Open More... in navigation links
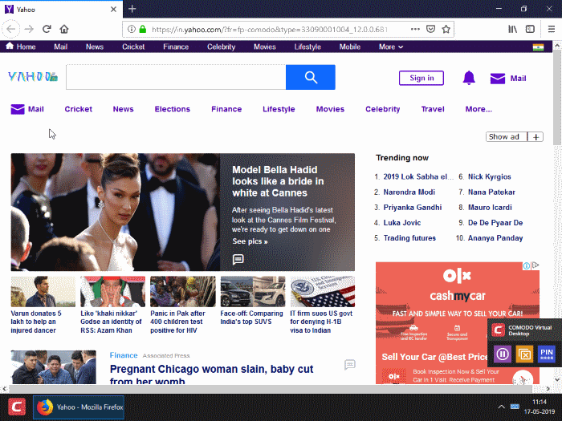 479,109
